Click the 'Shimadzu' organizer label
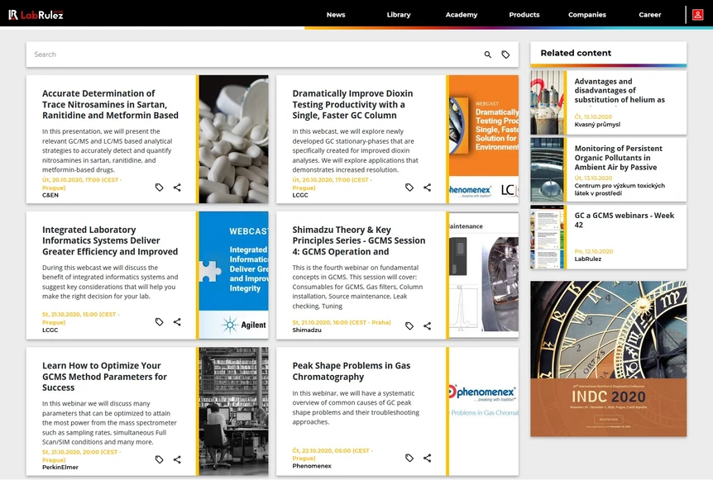 [307, 330]
